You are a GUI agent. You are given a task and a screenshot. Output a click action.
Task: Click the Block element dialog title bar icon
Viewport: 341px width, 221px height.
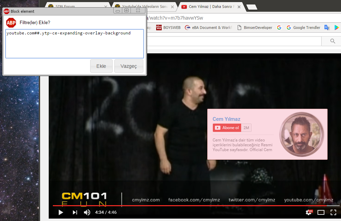coord(7,11)
